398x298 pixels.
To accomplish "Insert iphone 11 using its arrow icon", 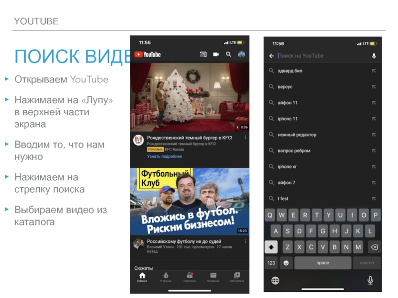I will [374, 119].
